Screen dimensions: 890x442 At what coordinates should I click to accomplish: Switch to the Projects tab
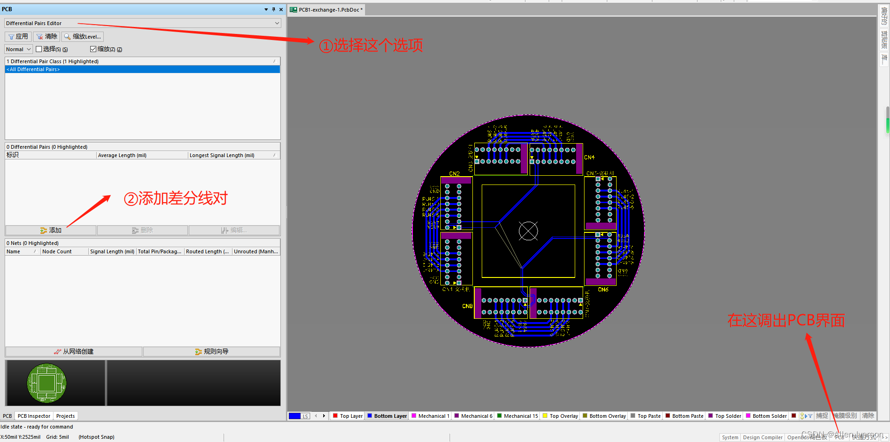pyautogui.click(x=66, y=416)
